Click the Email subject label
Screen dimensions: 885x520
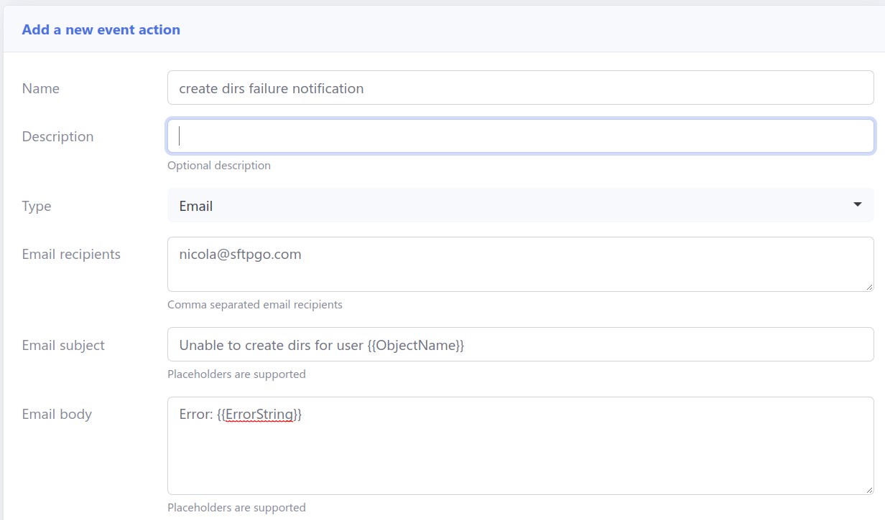tap(64, 345)
